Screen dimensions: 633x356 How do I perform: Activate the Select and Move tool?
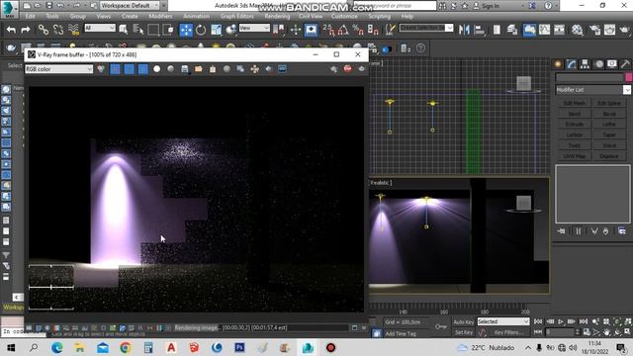pyautogui.click(x=186, y=30)
